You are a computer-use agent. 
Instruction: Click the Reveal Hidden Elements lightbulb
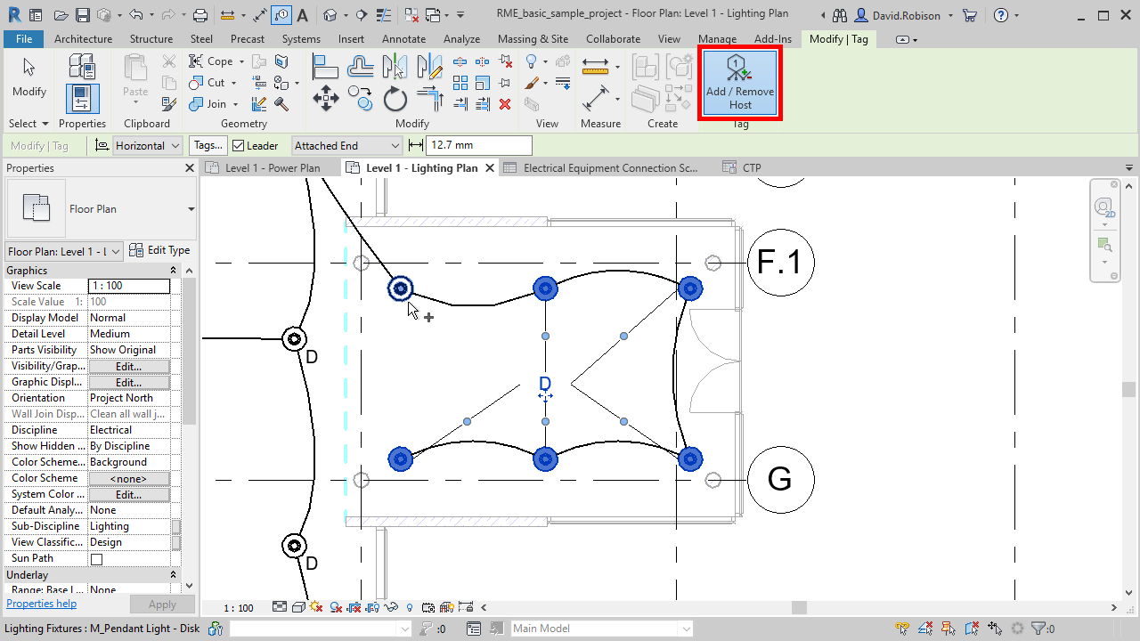(408, 607)
